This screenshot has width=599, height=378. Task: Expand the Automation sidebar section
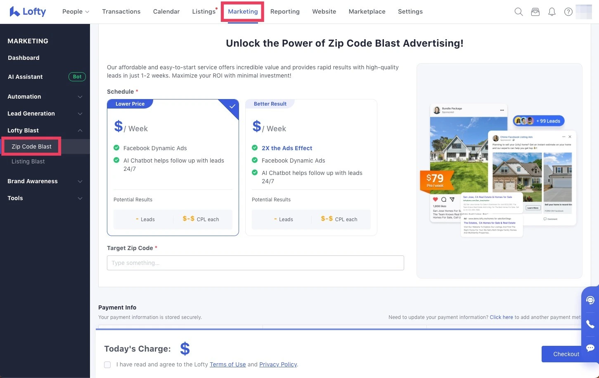45,97
